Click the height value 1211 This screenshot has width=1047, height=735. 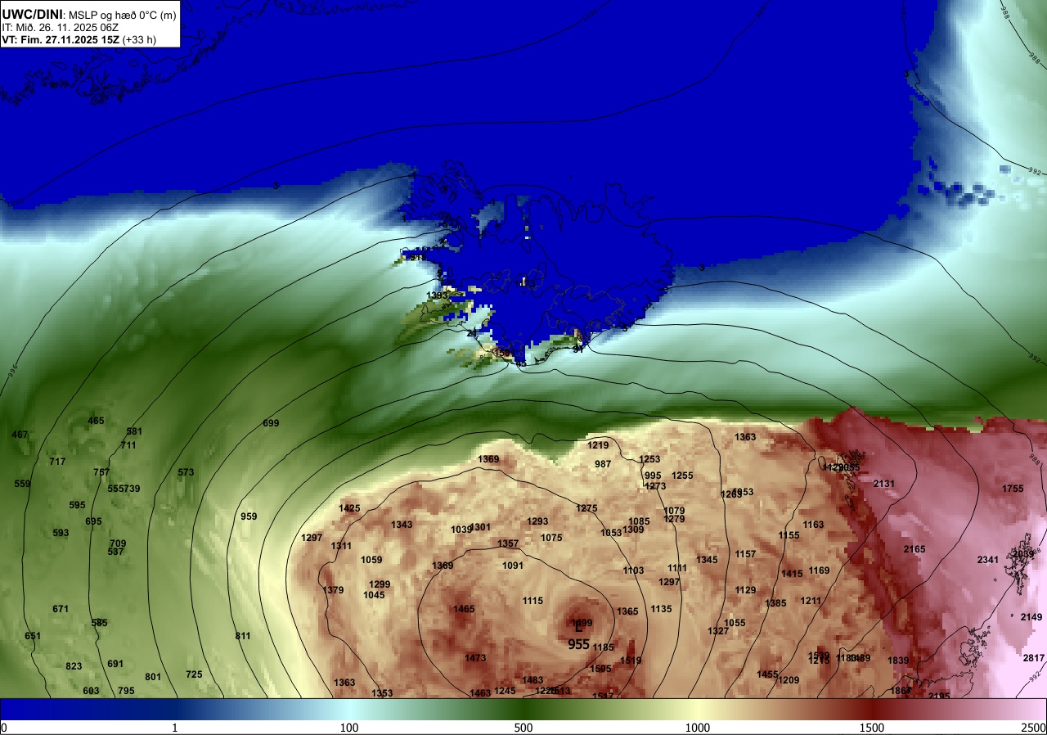pyautogui.click(x=811, y=601)
